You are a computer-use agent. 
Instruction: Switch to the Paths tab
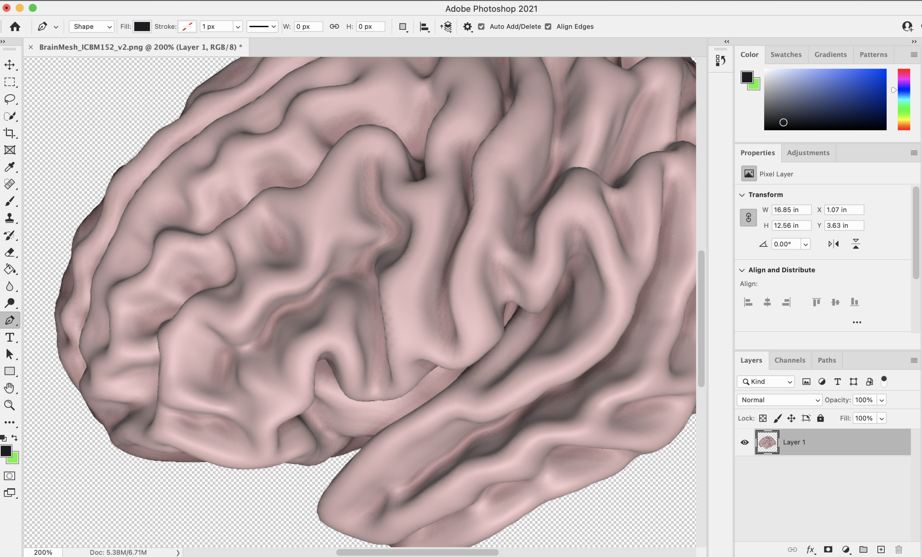point(826,360)
